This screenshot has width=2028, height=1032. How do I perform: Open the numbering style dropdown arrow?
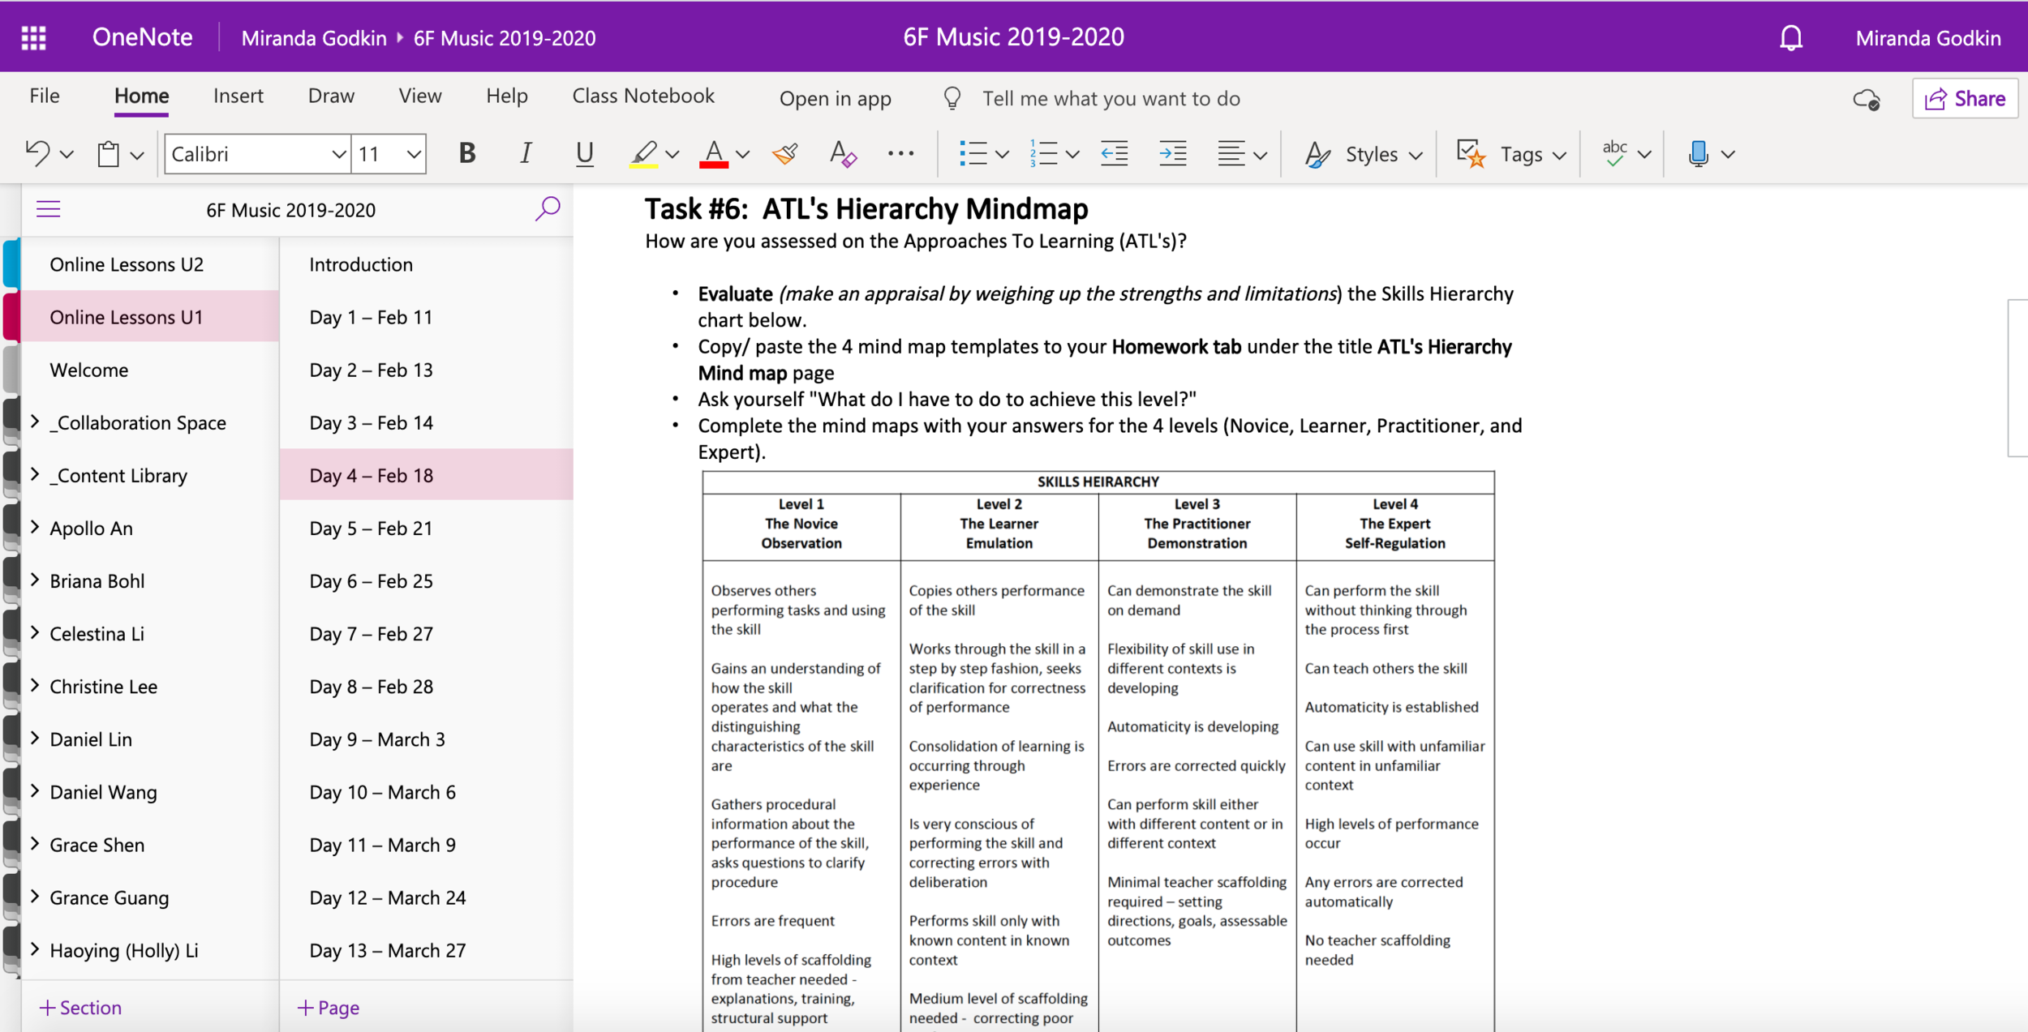point(1072,154)
